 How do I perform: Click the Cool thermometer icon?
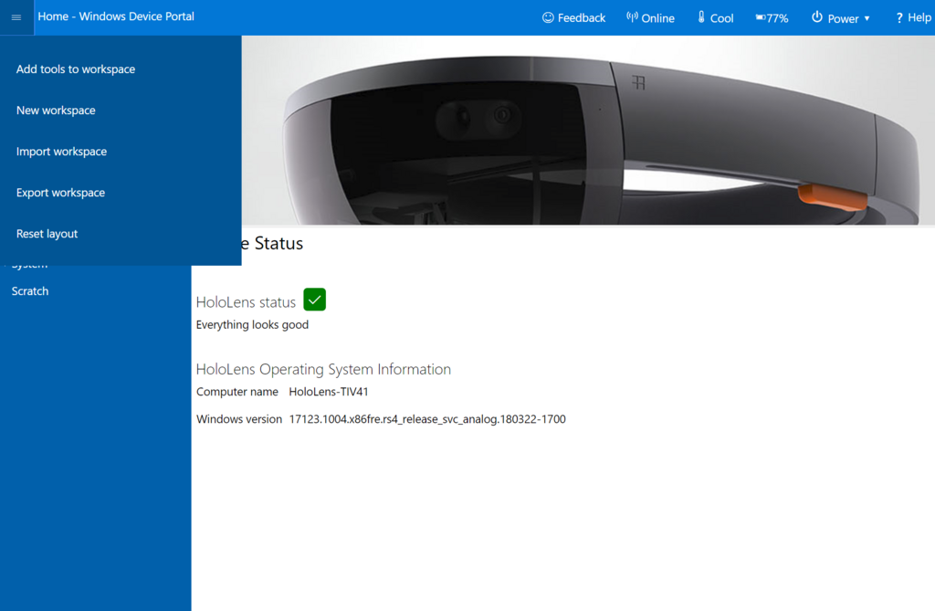pyautogui.click(x=701, y=17)
